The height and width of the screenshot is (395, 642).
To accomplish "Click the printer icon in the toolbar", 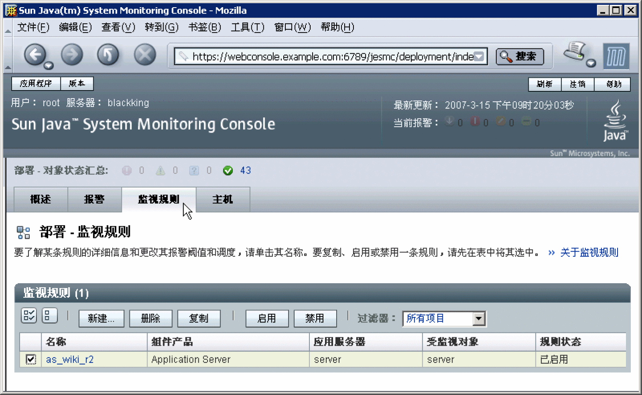I will (575, 51).
